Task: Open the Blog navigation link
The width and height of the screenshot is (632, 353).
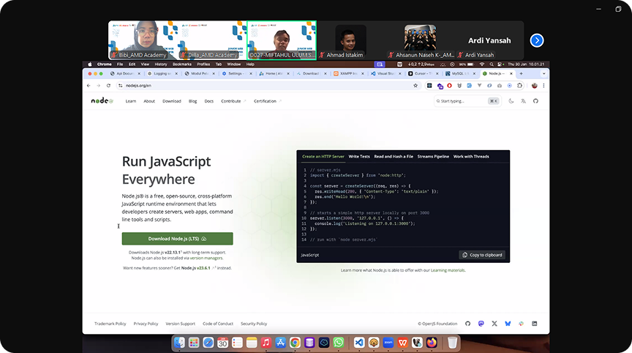Action: 192,101
